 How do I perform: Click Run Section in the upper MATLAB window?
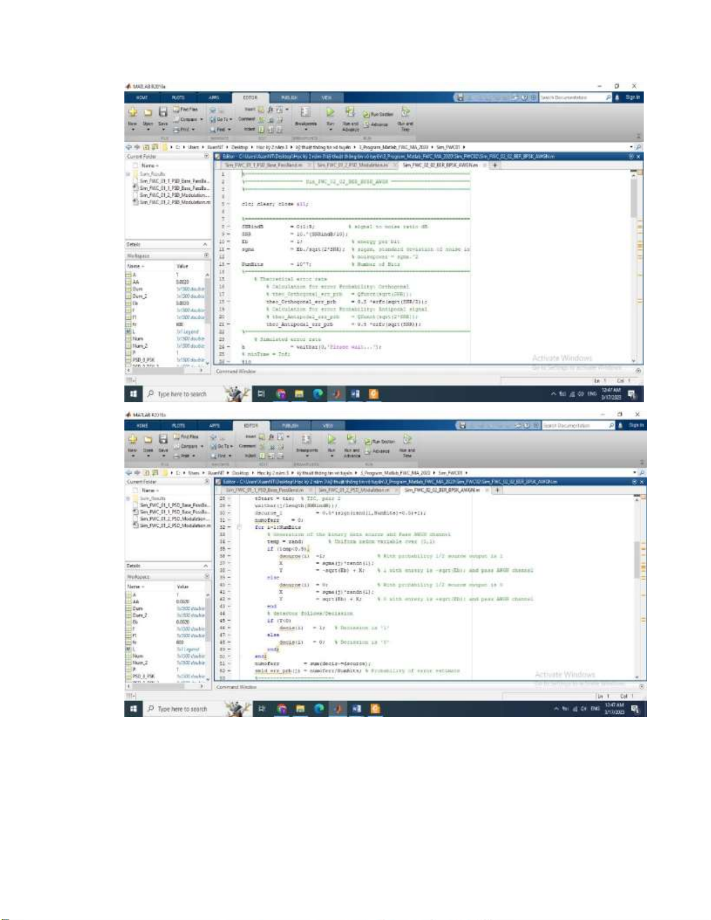click(381, 114)
